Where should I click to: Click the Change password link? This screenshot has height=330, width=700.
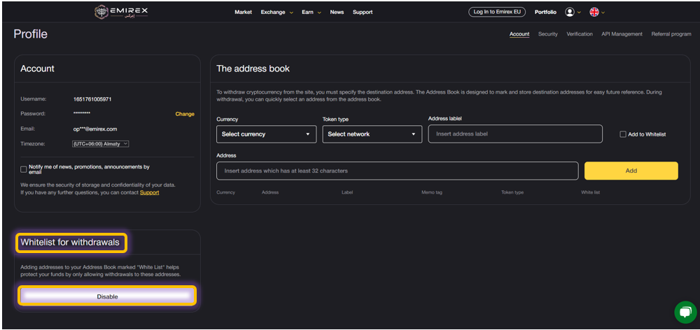tap(185, 114)
